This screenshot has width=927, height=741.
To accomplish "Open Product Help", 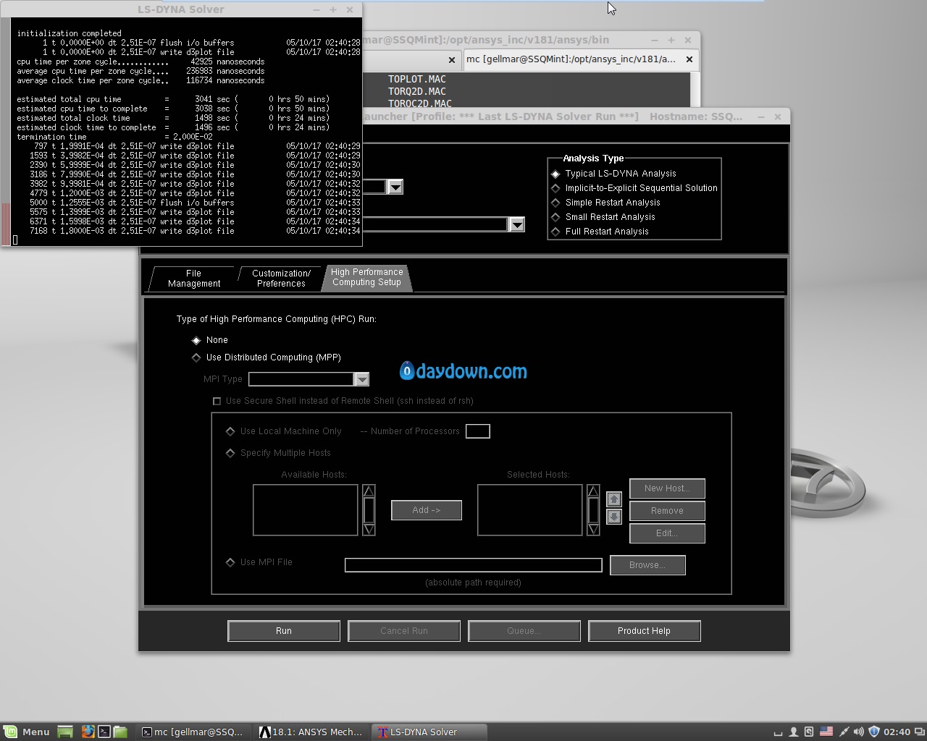I will (x=644, y=631).
